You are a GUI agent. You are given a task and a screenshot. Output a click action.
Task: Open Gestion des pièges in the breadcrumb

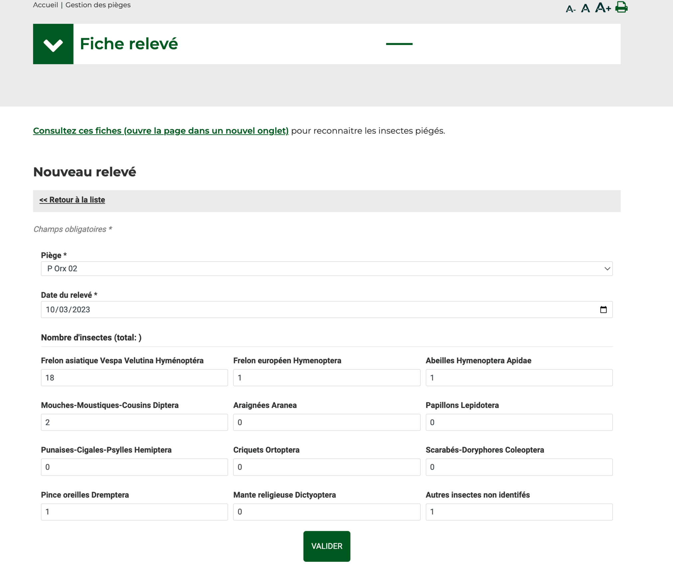98,5
